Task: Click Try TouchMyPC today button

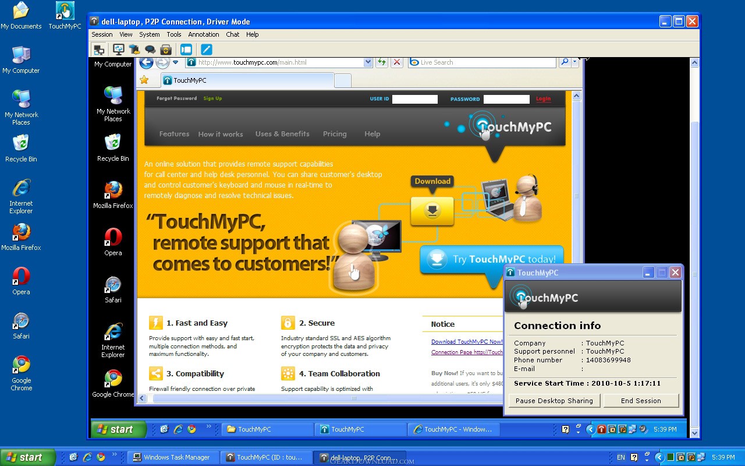Action: coord(492,260)
